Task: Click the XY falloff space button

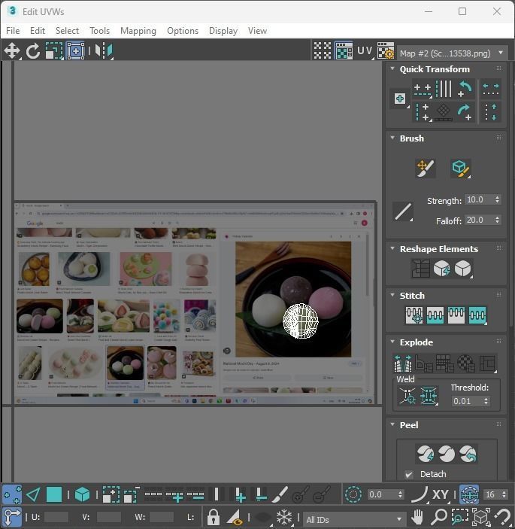Action: 440,494
